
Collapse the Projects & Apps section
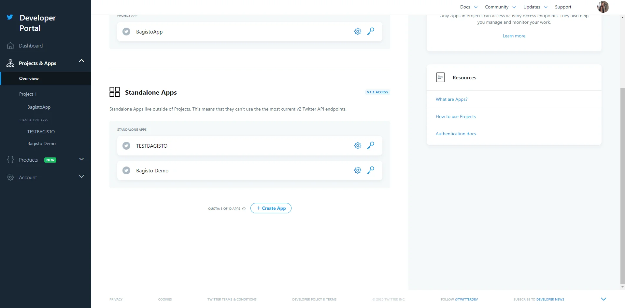pos(81,61)
